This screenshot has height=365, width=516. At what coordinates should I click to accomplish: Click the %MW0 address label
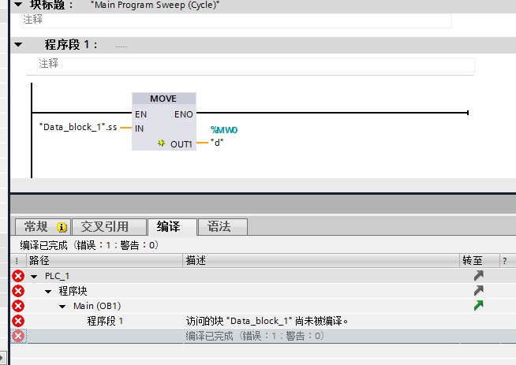224,130
